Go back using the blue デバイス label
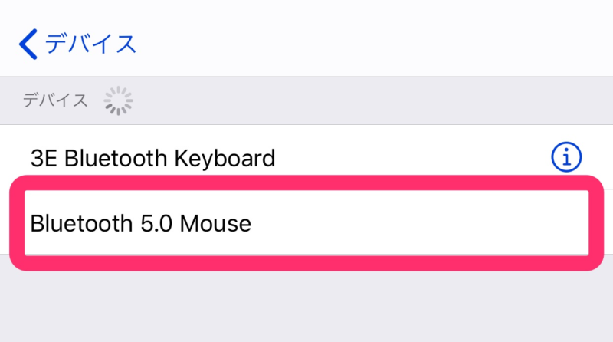The height and width of the screenshot is (342, 613). [90, 44]
